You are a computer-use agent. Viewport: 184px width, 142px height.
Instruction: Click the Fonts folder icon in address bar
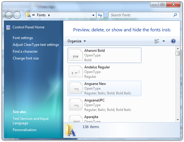click(29, 15)
